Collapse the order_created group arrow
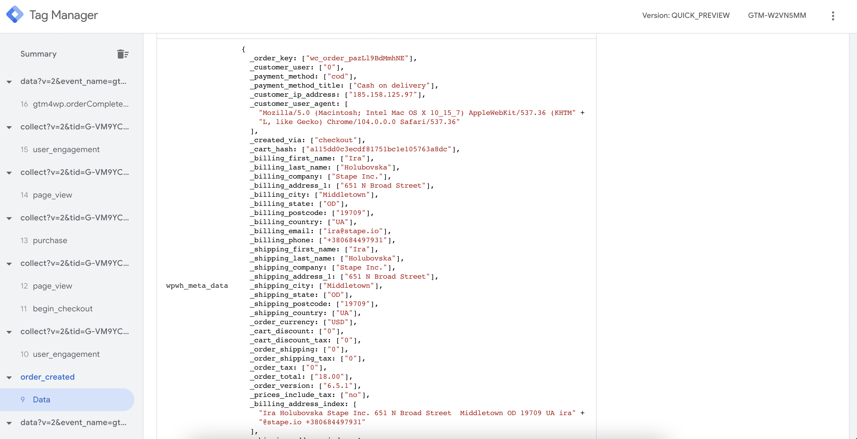This screenshot has width=857, height=439. tap(9, 378)
